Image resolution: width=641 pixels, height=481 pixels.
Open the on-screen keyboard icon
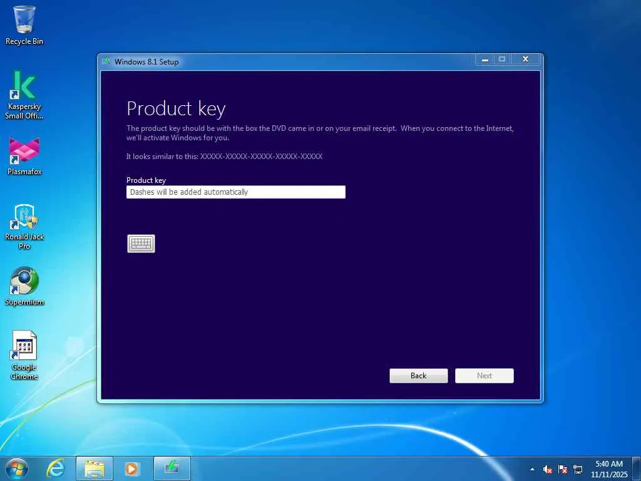pos(141,244)
